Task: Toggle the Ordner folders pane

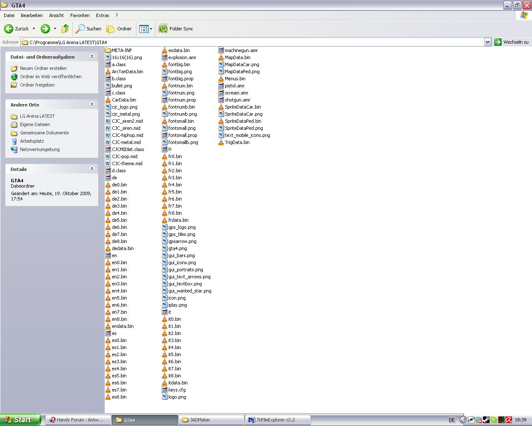Action: 119,29
